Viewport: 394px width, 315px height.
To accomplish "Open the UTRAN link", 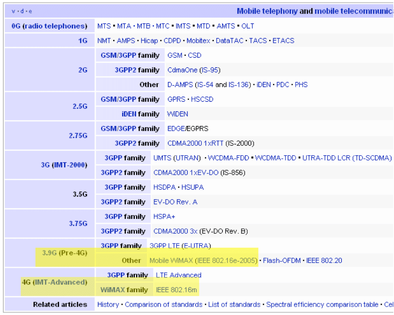I will coord(187,158).
